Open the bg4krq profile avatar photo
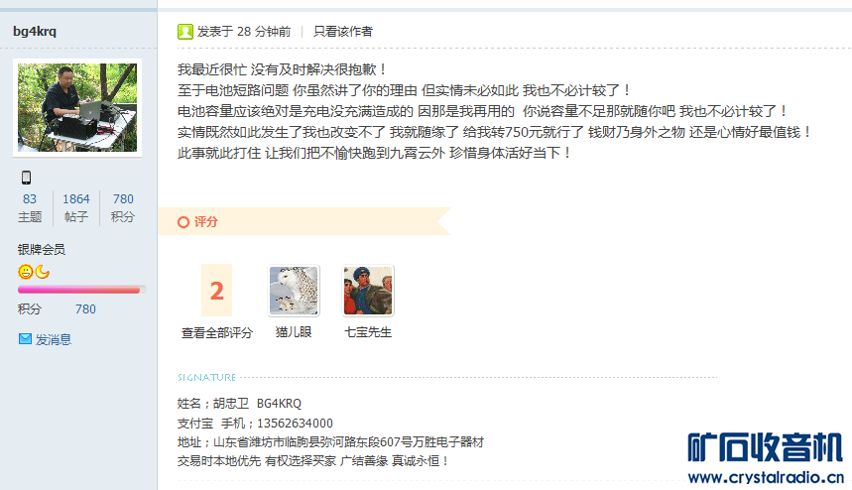 point(77,107)
